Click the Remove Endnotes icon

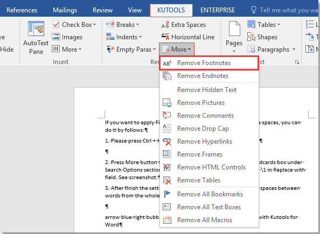[x=167, y=76]
